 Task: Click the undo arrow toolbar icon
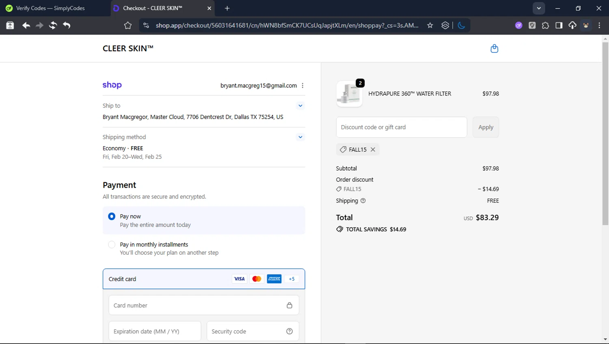67,25
